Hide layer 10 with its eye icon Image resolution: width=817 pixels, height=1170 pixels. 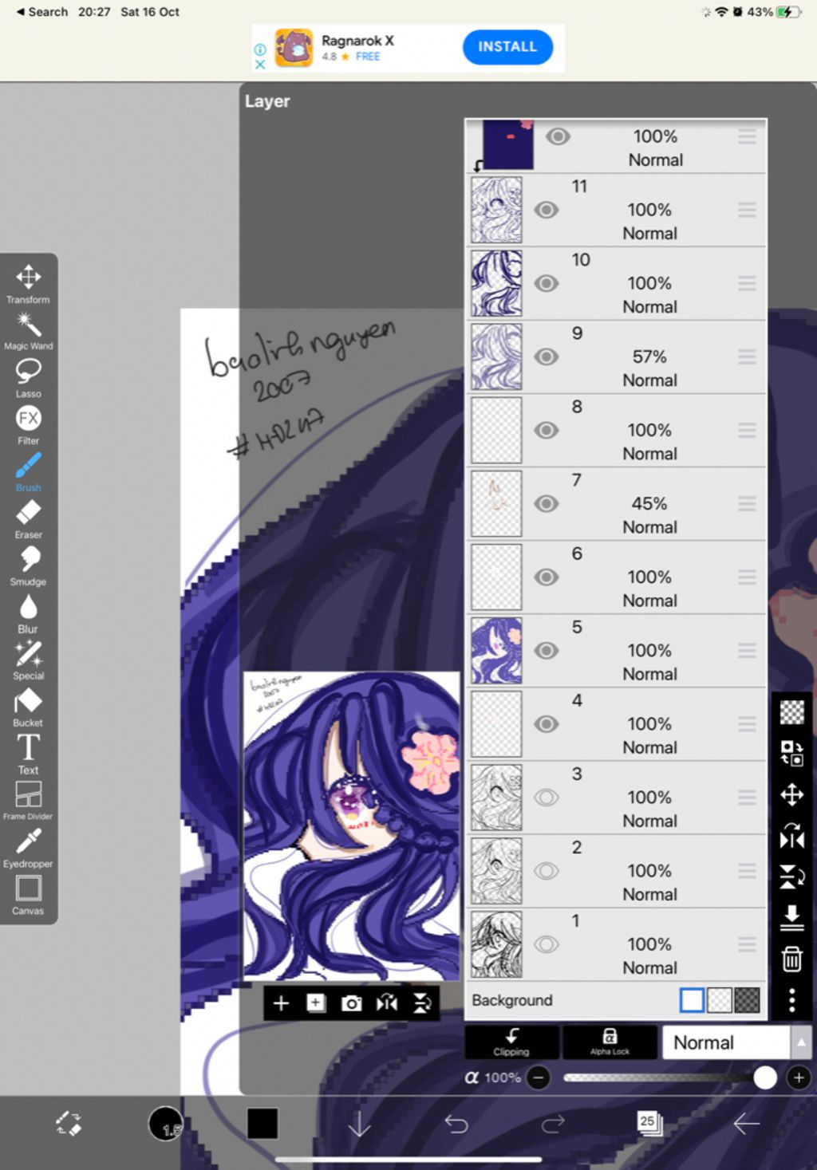[x=547, y=283]
